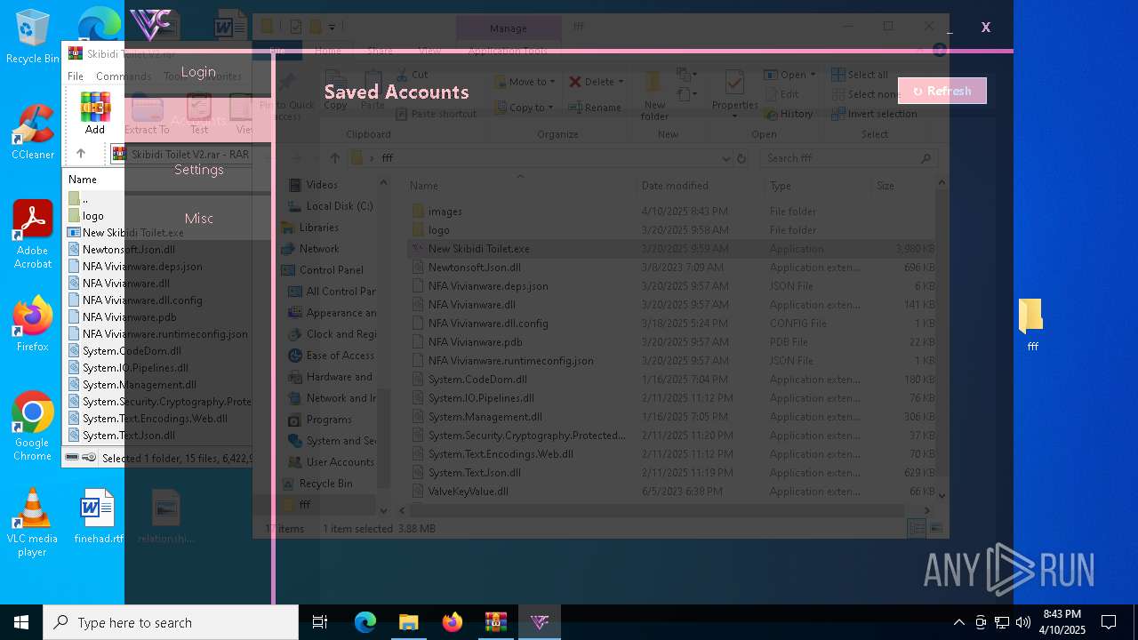
Task: Select finehad.rtf document on desktop
Action: (98, 516)
